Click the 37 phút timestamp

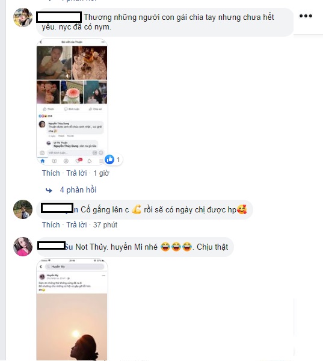point(105,224)
